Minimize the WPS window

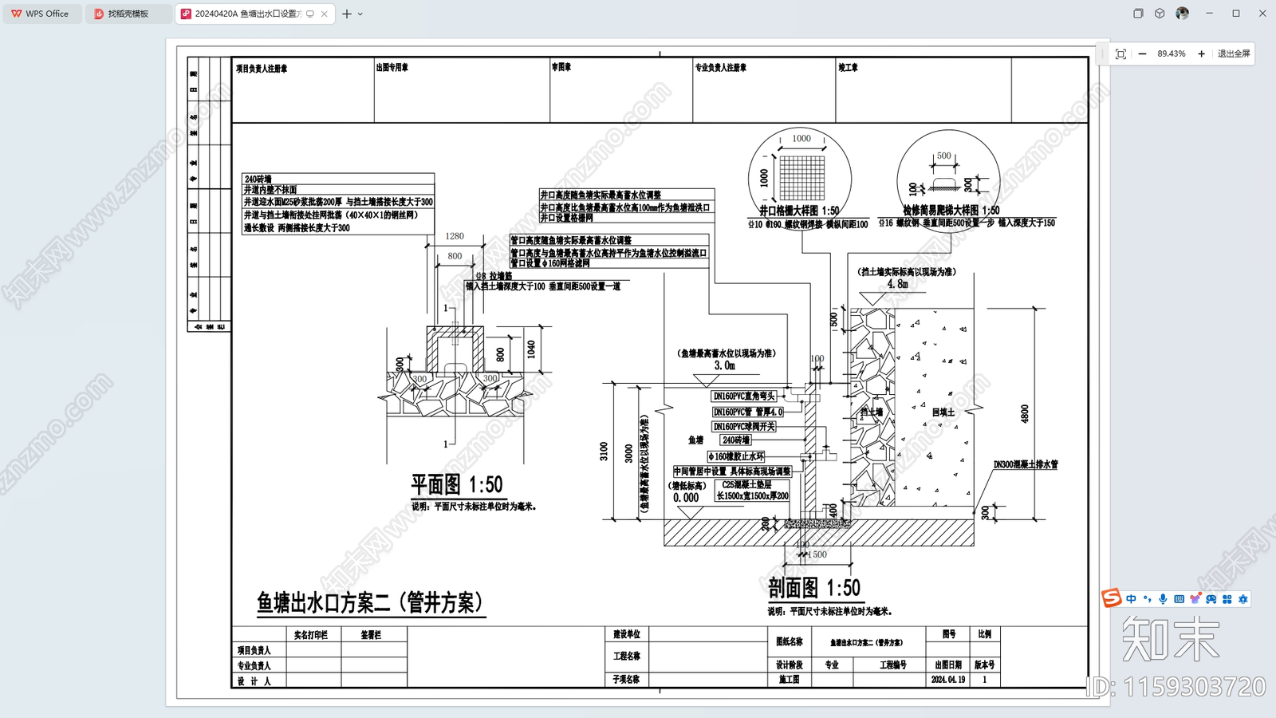(x=1209, y=14)
